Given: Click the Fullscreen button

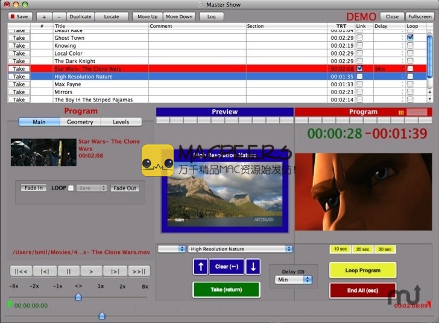Looking at the screenshot, I should point(420,16).
